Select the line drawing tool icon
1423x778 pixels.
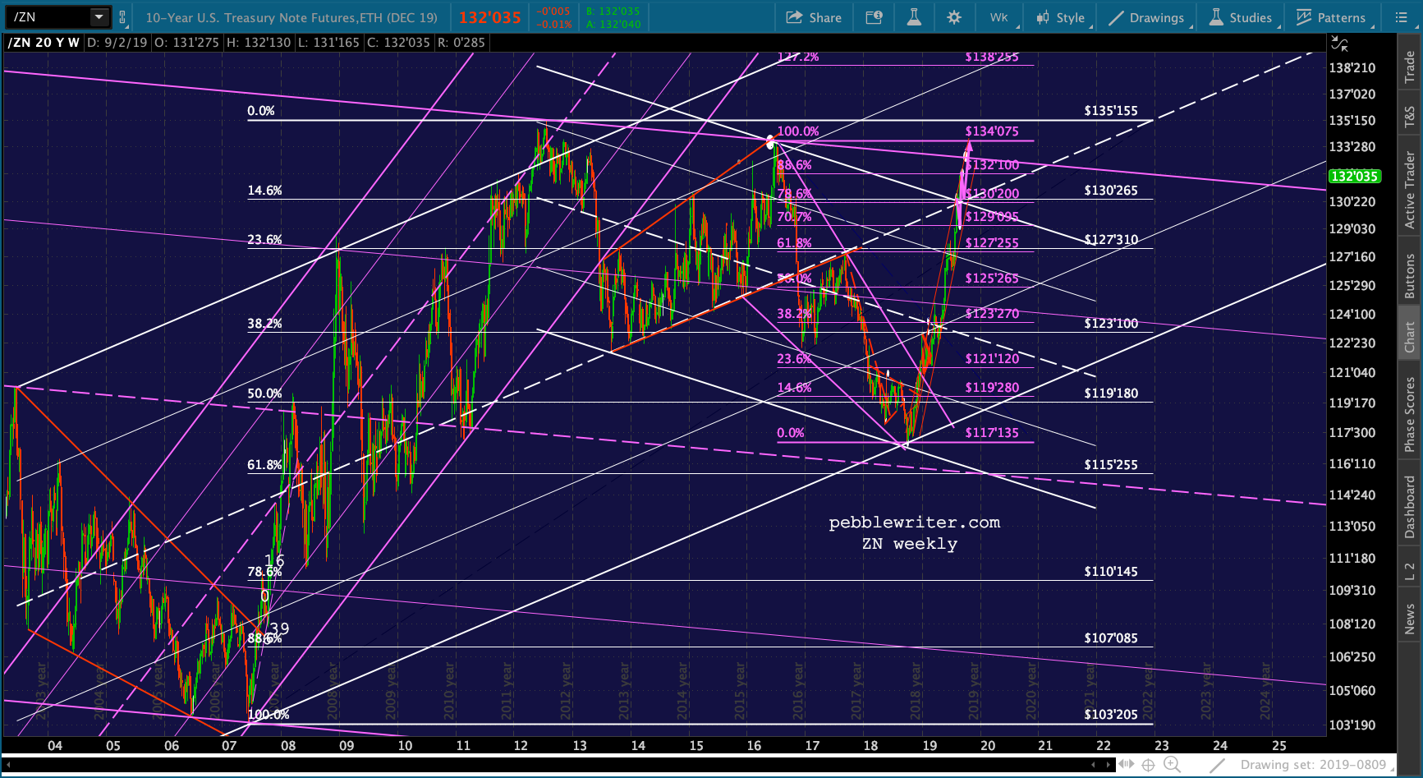1219,765
